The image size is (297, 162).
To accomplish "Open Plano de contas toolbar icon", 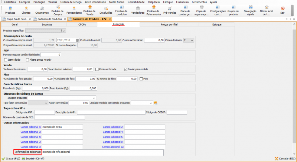I will pos(185,10).
